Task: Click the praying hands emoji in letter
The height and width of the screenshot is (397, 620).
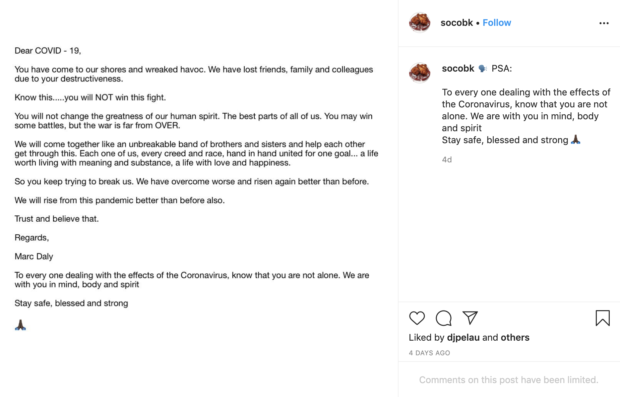Action: (20, 325)
